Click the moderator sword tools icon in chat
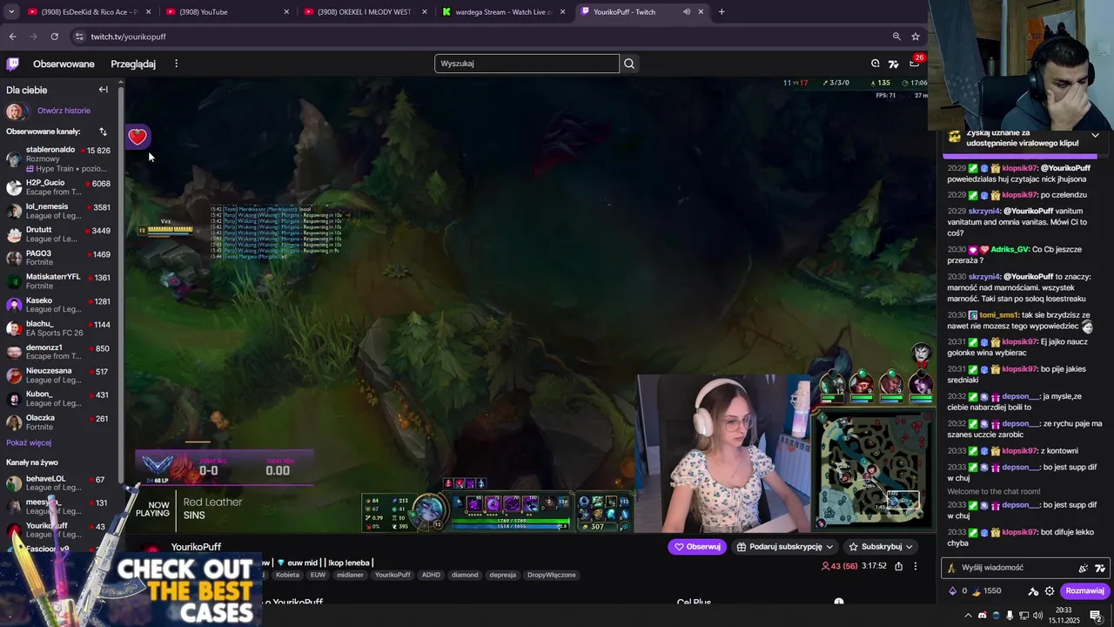Viewport: 1114px width, 627px height. point(1033,590)
